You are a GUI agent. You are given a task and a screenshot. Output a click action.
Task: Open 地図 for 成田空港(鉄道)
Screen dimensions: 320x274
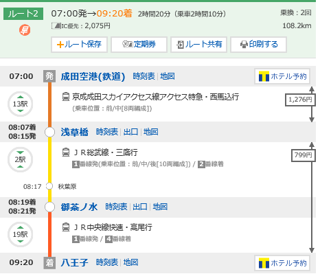168,76
